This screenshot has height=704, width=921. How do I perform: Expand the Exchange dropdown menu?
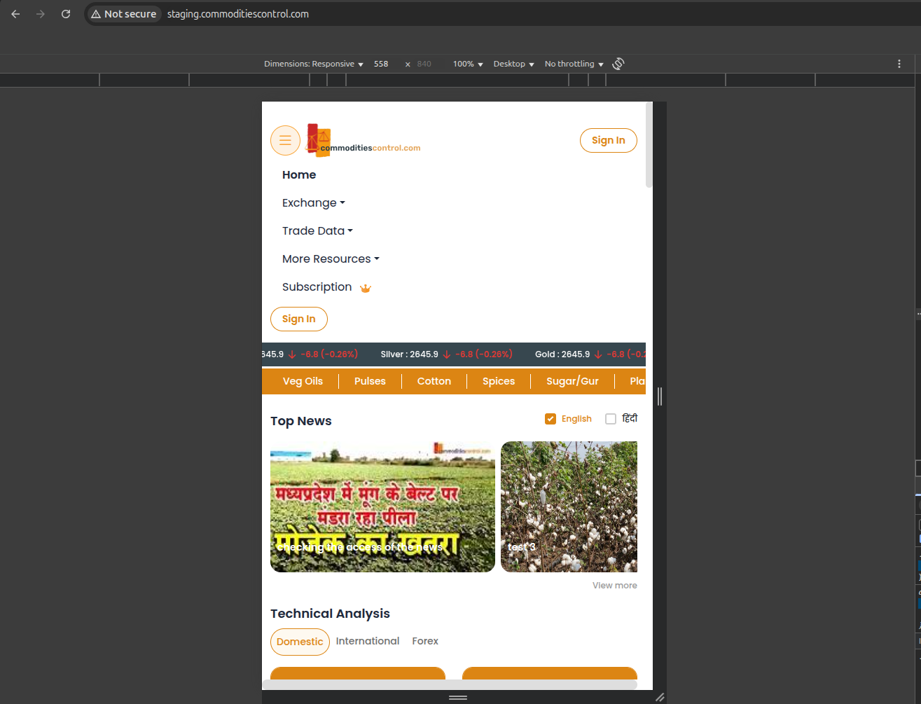(x=313, y=203)
